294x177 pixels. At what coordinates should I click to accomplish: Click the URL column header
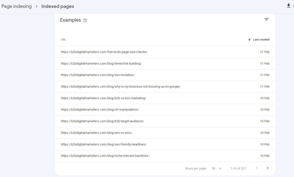(64, 40)
